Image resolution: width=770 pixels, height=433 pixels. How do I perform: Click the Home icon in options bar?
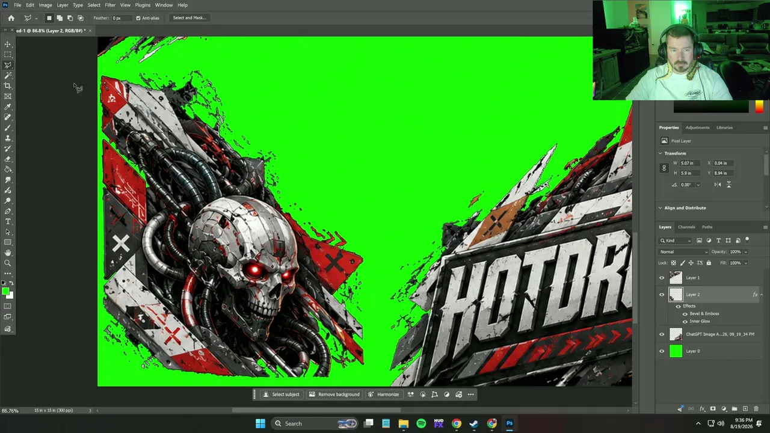(x=11, y=18)
